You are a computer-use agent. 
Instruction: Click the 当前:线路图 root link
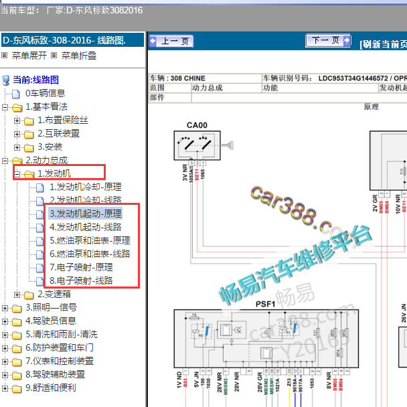tap(36, 80)
